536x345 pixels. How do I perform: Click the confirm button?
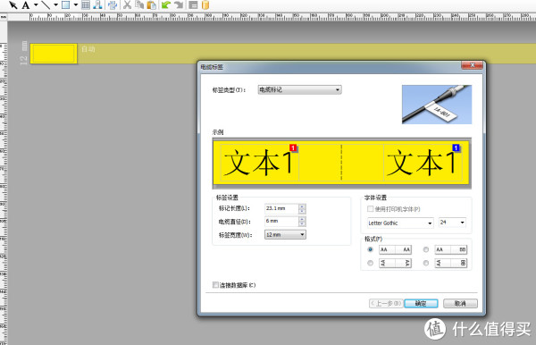421,303
